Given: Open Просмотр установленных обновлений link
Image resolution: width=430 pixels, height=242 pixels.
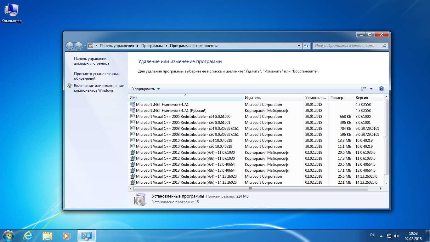Looking at the screenshot, I should pos(97,76).
